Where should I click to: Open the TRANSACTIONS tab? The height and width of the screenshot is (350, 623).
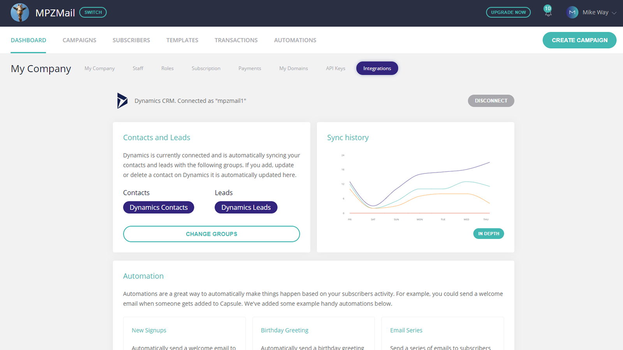point(236,40)
